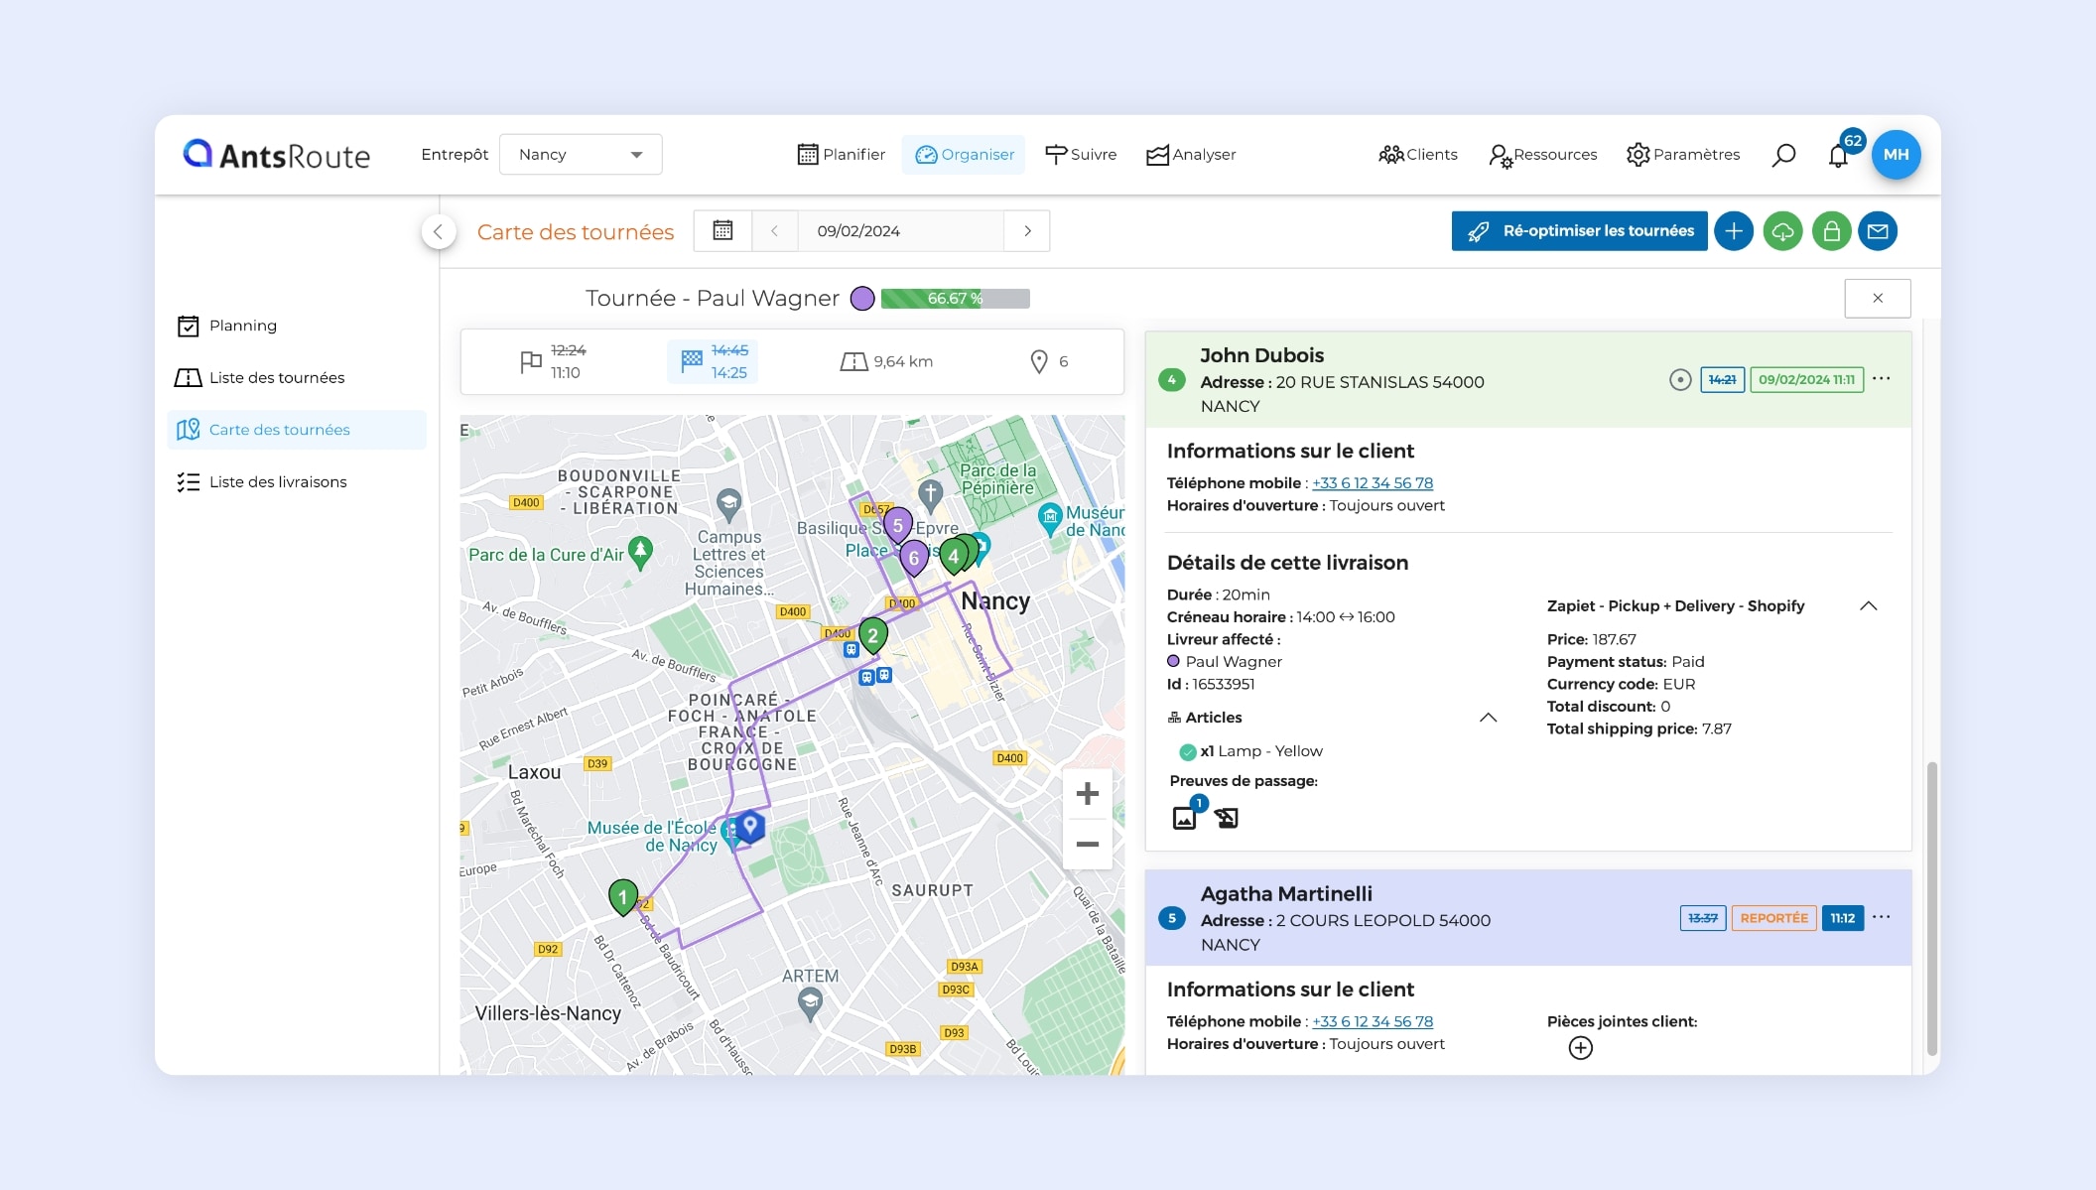Click checkmark beside Lamp - Yellow article
The height and width of the screenshot is (1190, 2096).
(x=1187, y=752)
